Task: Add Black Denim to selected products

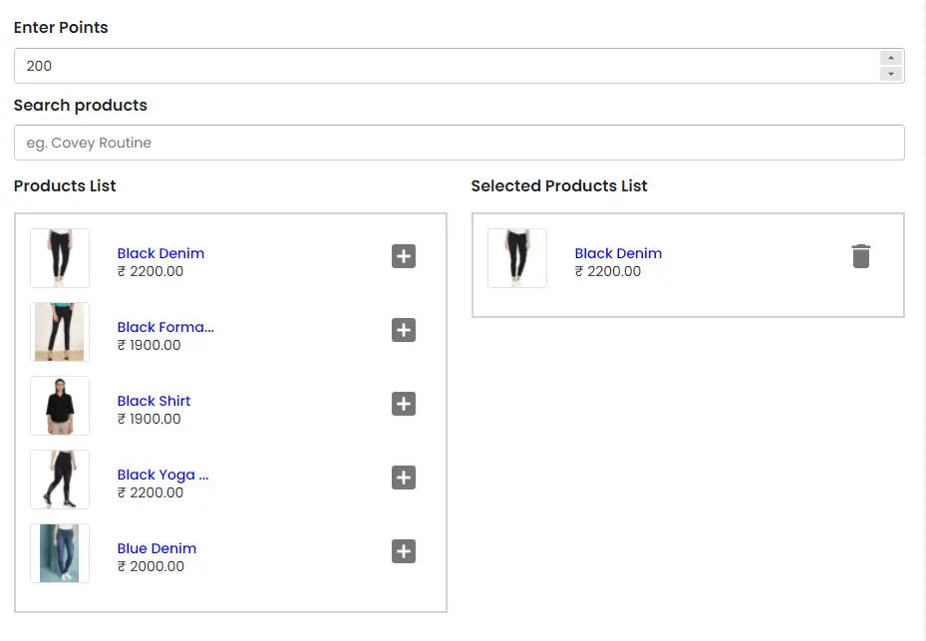Action: tap(403, 256)
